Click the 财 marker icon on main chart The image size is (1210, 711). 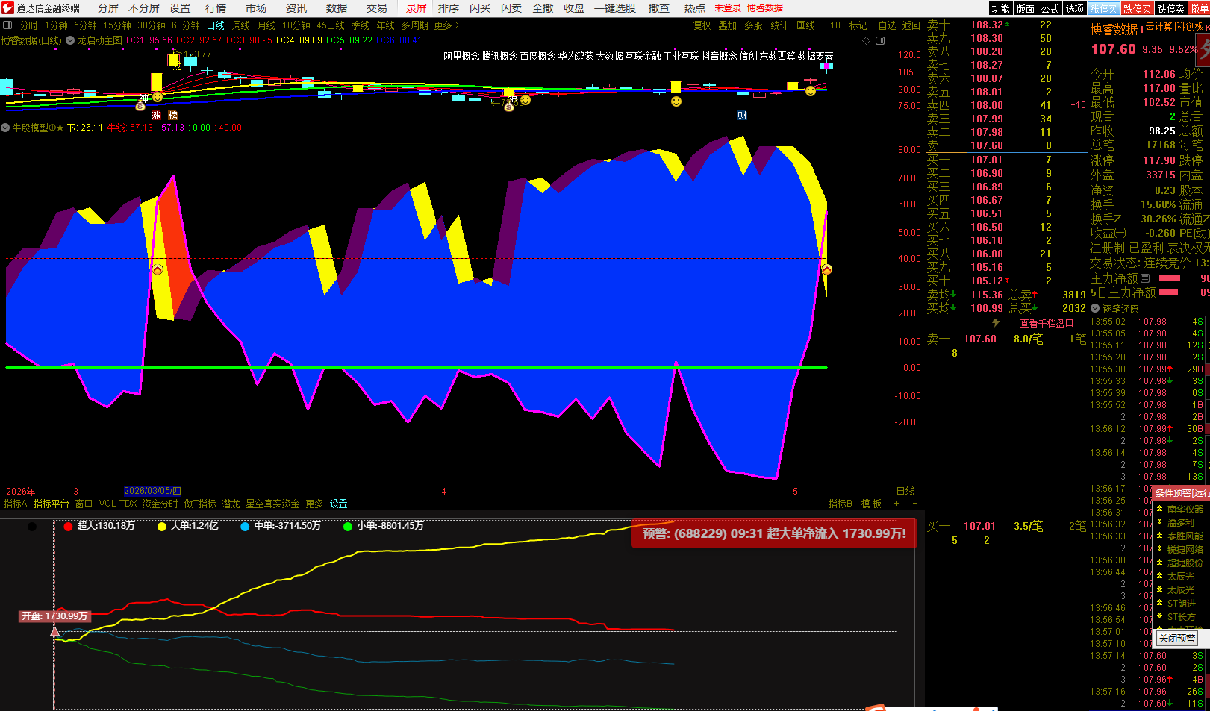tap(742, 115)
